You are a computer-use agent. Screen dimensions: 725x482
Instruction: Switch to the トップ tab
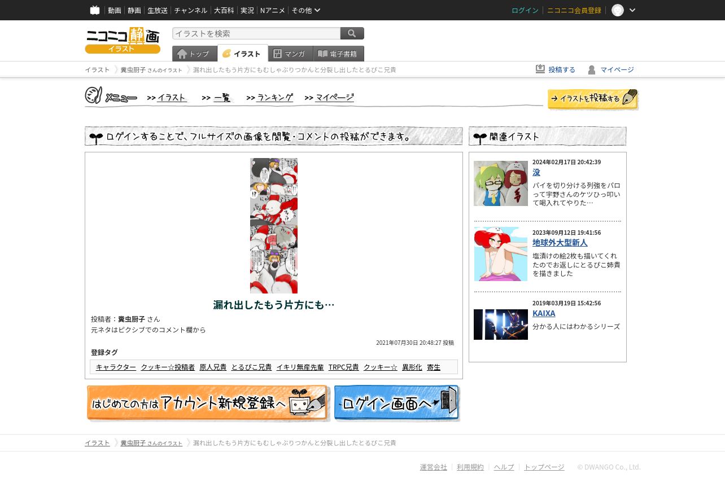pos(195,54)
